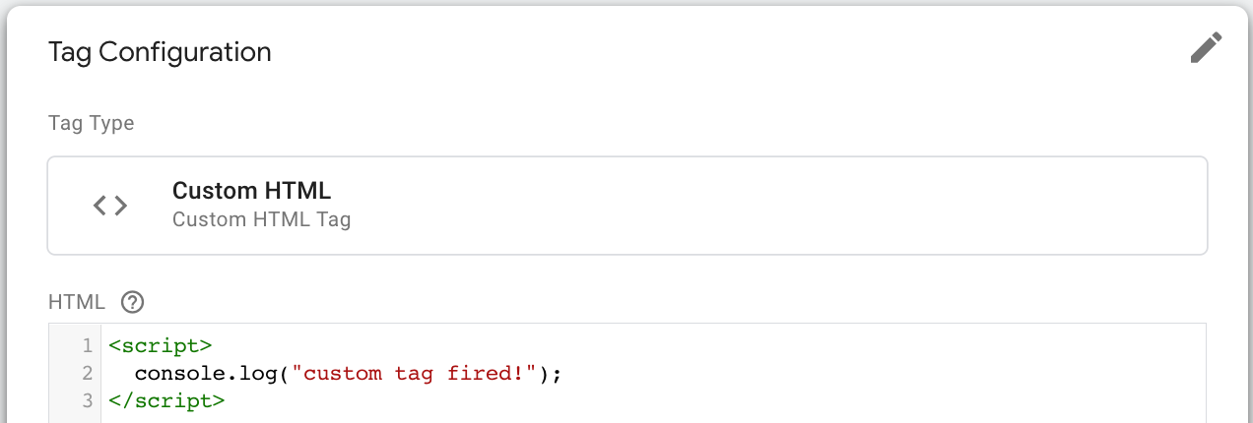Click the empty editor area right of line 3
Image resolution: width=1253 pixels, height=423 pixels.
pyautogui.click(x=715, y=401)
